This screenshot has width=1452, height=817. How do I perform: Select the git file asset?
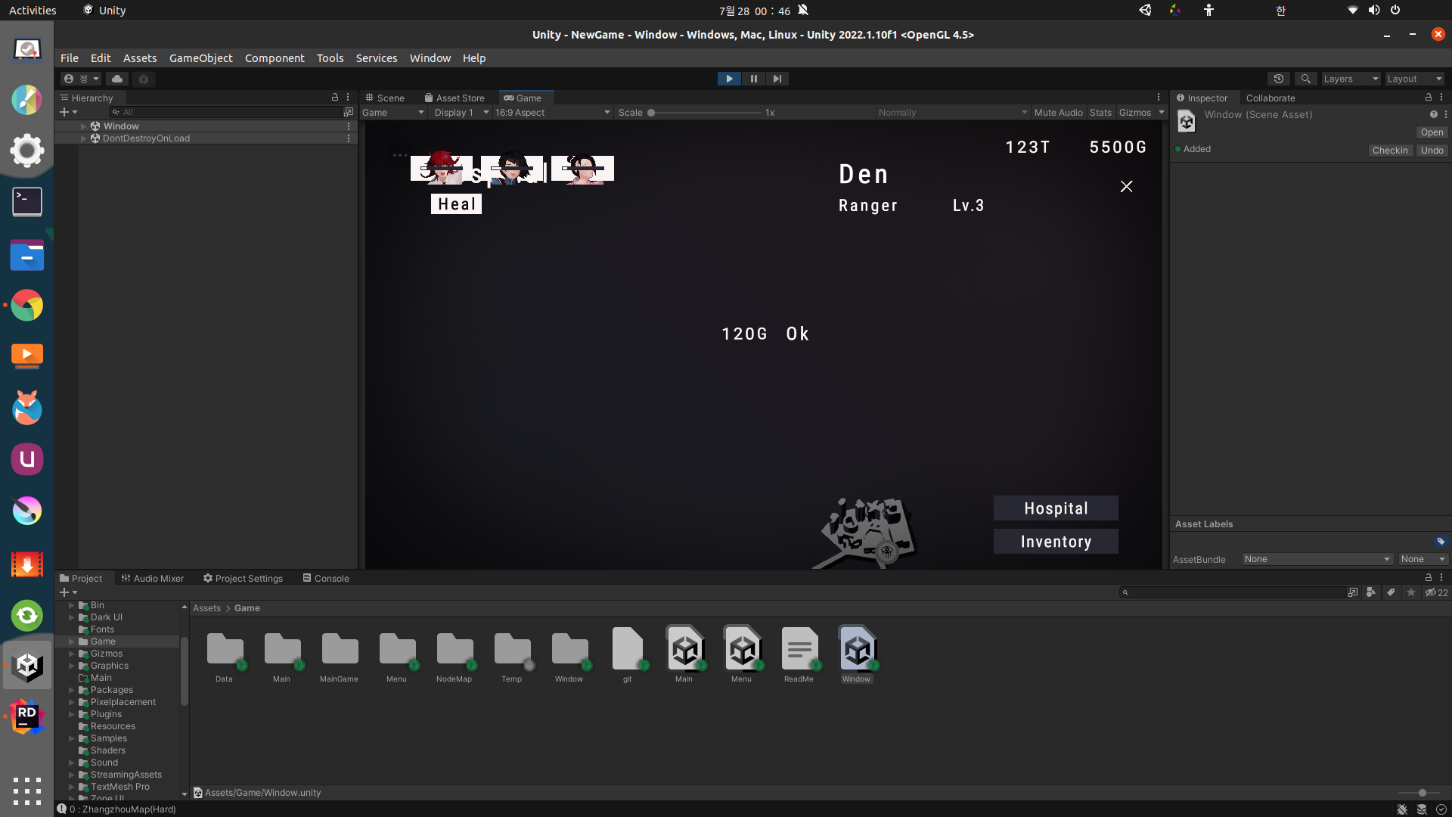pos(628,648)
